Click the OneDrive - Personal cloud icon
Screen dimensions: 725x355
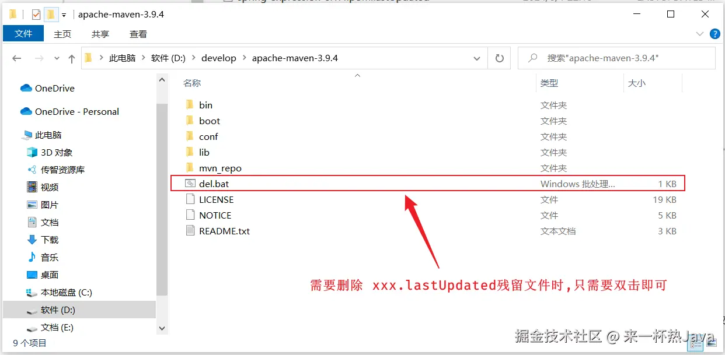click(x=26, y=111)
